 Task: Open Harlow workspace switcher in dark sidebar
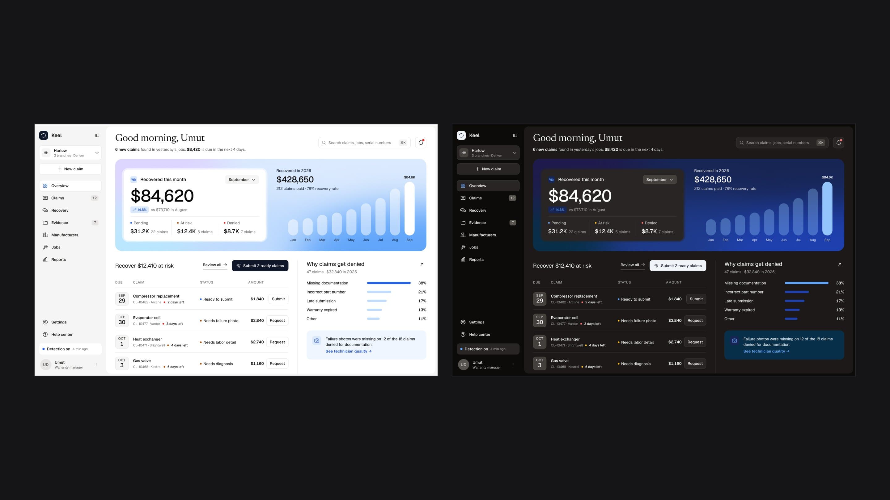pyautogui.click(x=488, y=152)
